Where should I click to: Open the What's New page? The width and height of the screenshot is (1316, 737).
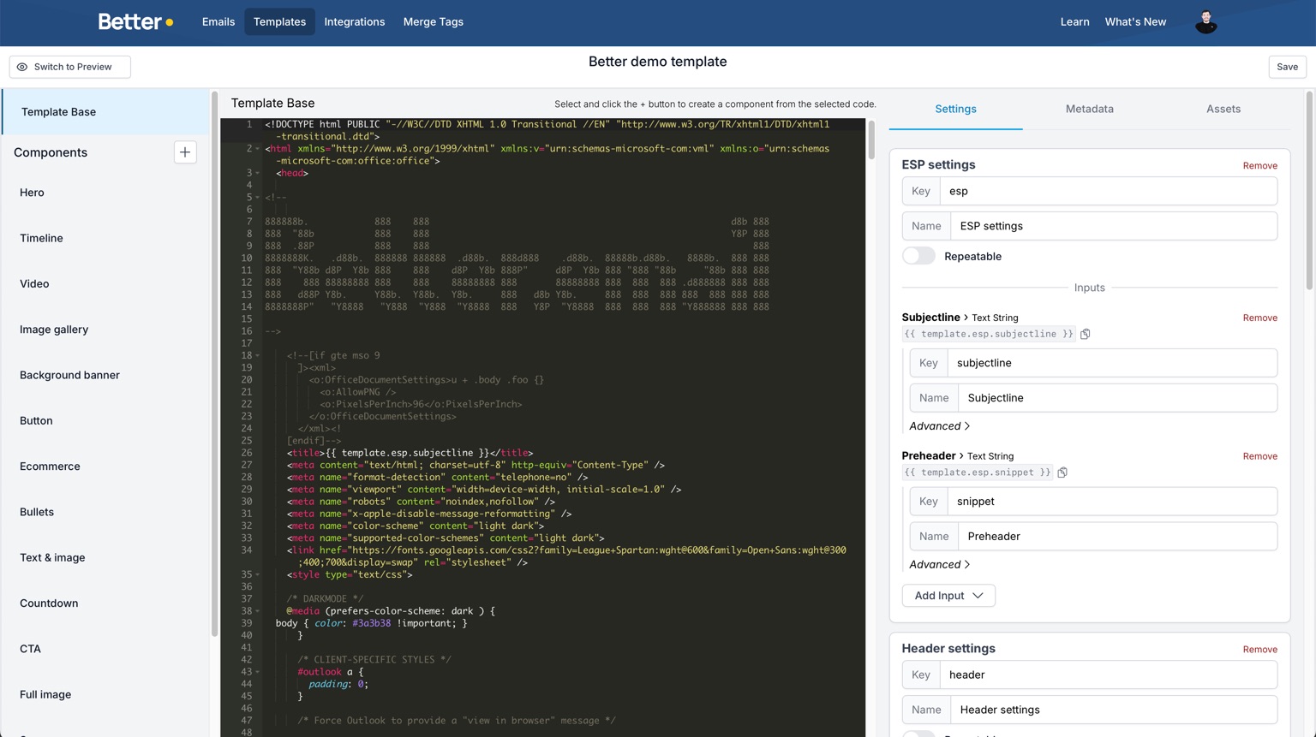tap(1135, 21)
